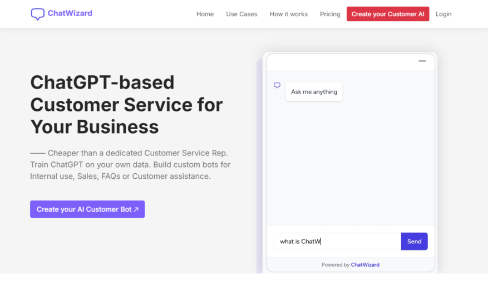This screenshot has width=488, height=294.
Task: Go to the Home menu item
Action: click(x=205, y=14)
